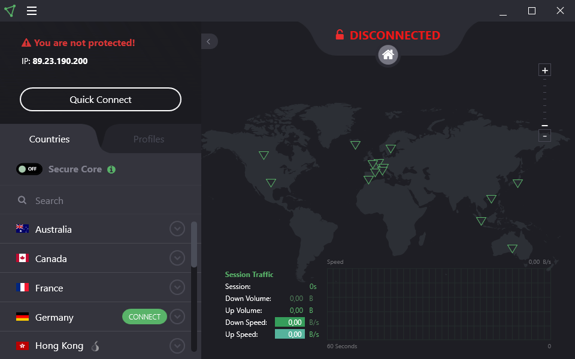The height and width of the screenshot is (359, 575).
Task: Click the IP address 89.23.190.200
Action: 60,61
